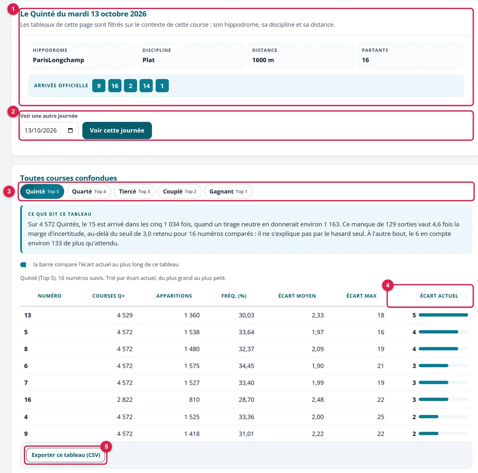
Task: Focus the 13/10/2026 date input field
Action: pyautogui.click(x=49, y=130)
